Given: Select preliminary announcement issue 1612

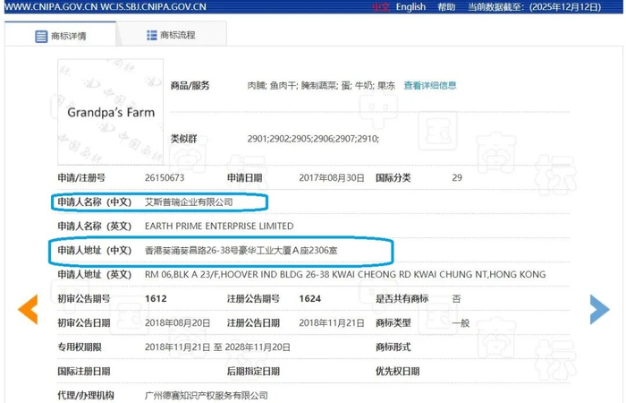Looking at the screenshot, I should (x=156, y=298).
